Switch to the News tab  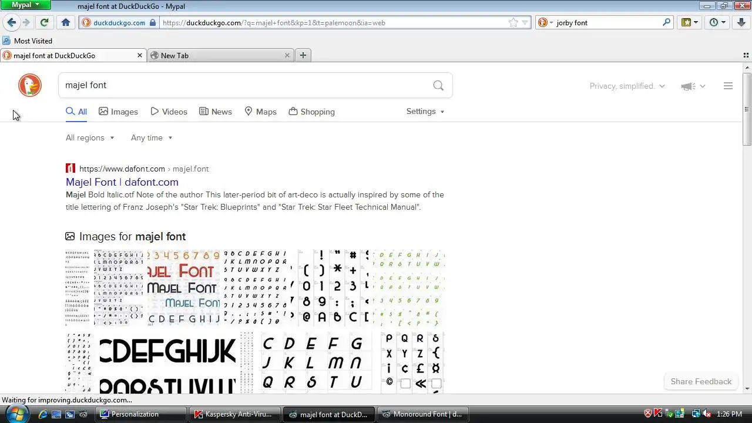coord(216,112)
